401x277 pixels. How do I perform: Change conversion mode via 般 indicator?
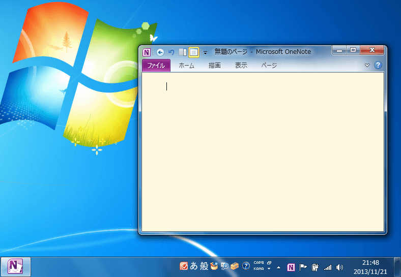tap(204, 266)
